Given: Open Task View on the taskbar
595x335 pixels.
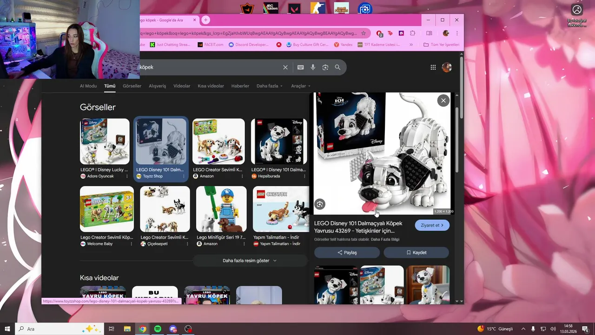Looking at the screenshot, I should point(112,329).
